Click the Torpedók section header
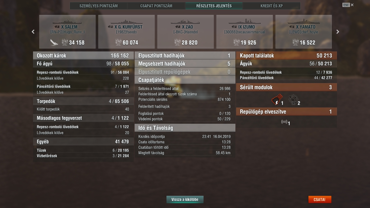The width and height of the screenshot is (370, 208). point(83,101)
